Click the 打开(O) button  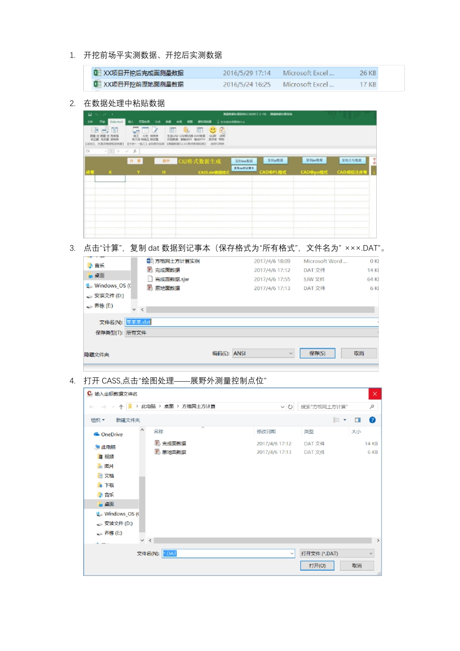tap(317, 566)
